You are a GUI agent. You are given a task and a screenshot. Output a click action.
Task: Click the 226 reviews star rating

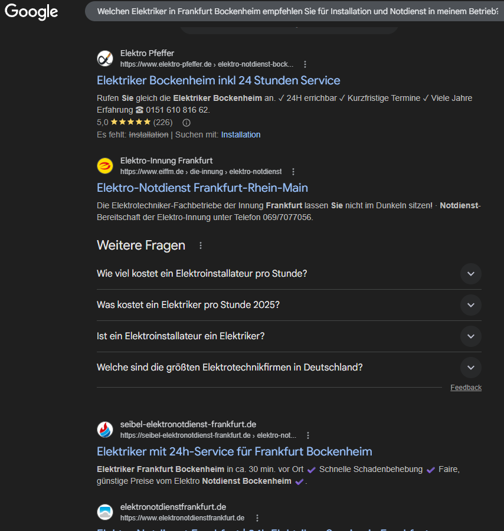(135, 122)
